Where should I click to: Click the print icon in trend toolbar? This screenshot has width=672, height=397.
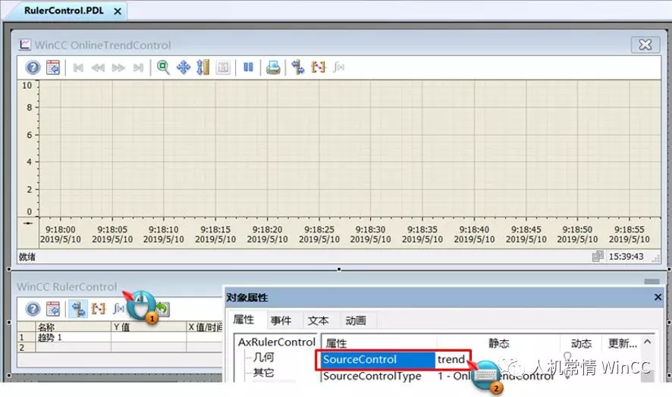point(273,67)
